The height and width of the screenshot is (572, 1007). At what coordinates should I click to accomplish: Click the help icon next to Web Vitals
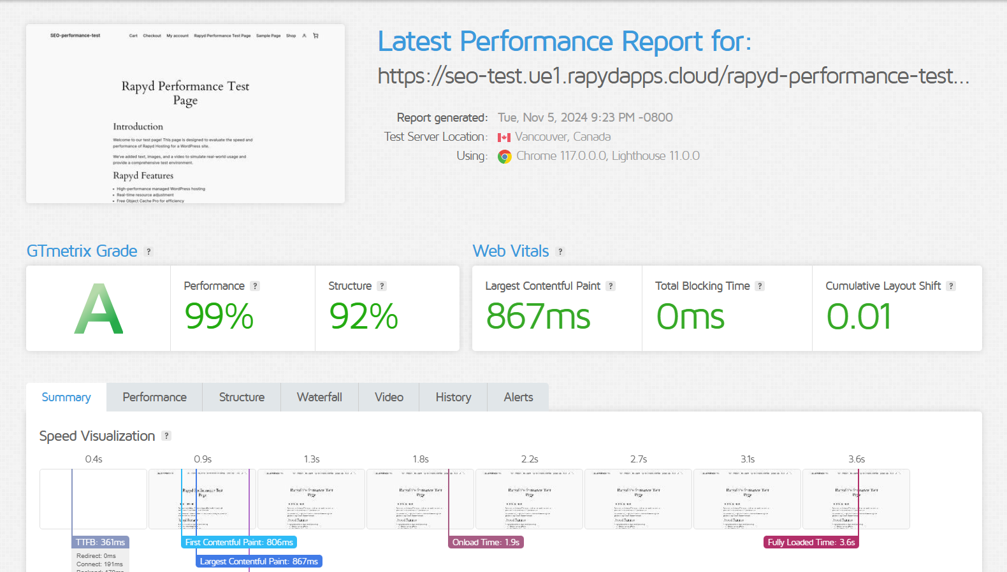click(x=560, y=252)
